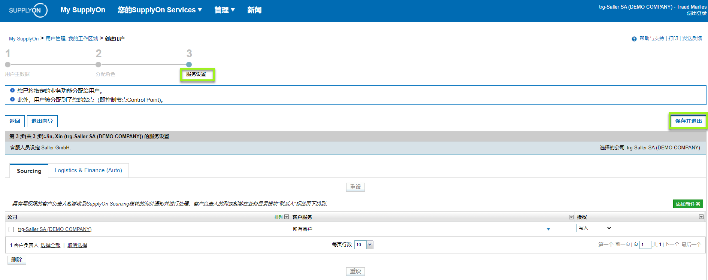Click the 创建用户 breadcrumb text

pos(115,39)
